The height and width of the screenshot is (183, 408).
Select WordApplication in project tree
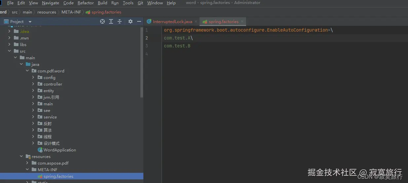[60, 150]
